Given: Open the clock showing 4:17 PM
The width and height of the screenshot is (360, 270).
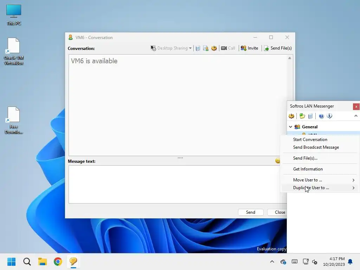Looking at the screenshot, I should [x=334, y=262].
